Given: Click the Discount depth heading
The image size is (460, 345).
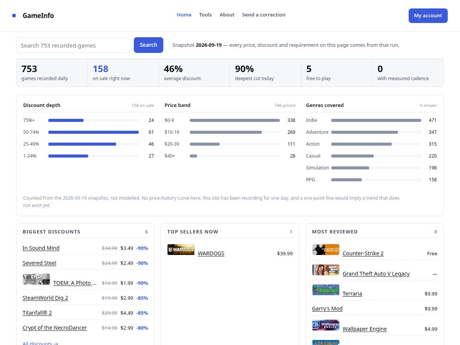Looking at the screenshot, I should pos(42,105).
